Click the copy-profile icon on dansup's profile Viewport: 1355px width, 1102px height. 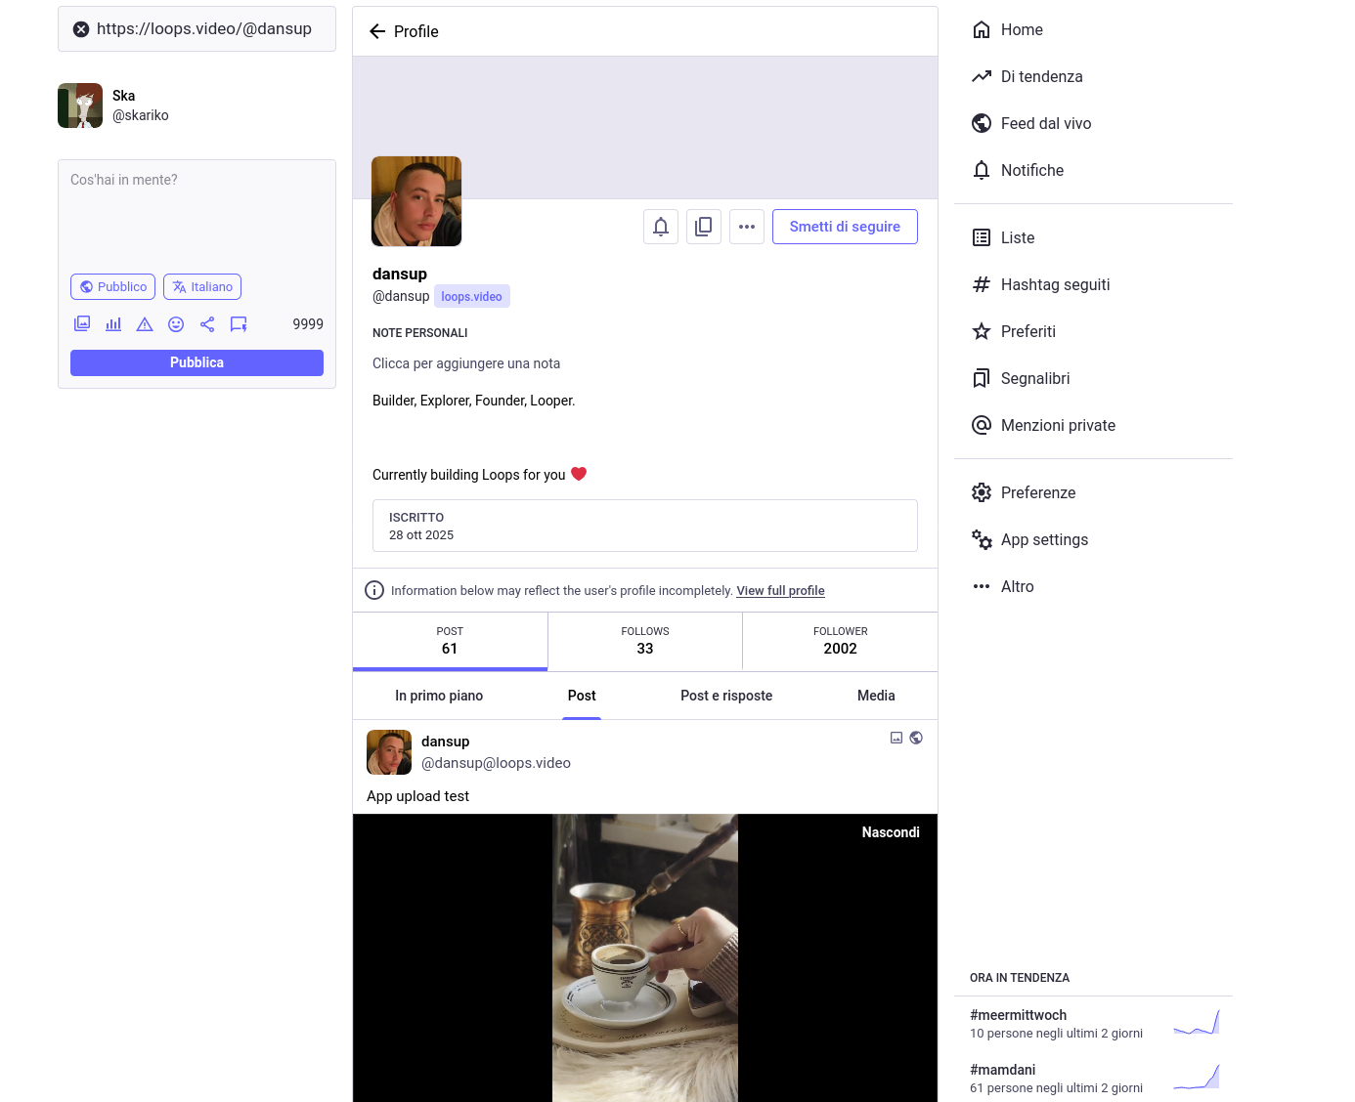(703, 226)
